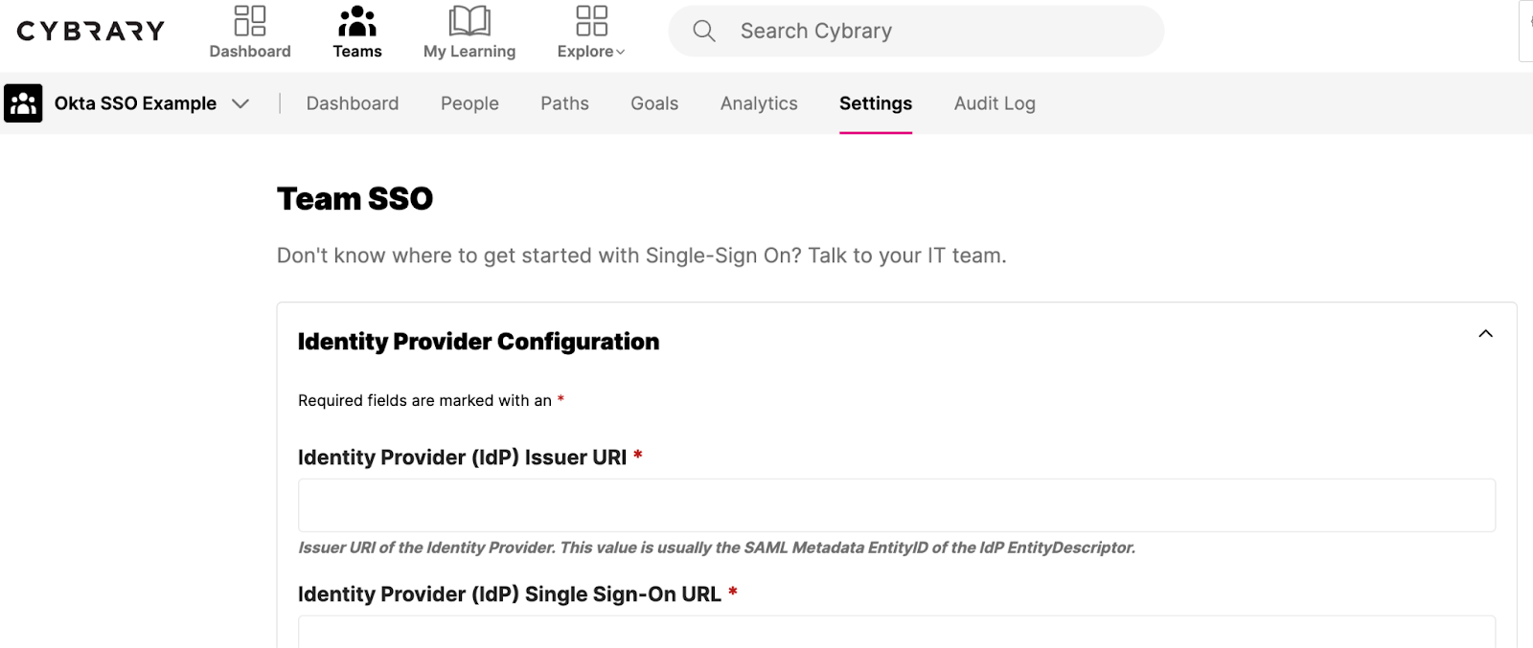1533x648 pixels.
Task: Open the team Dashboard tab
Action: coord(353,103)
